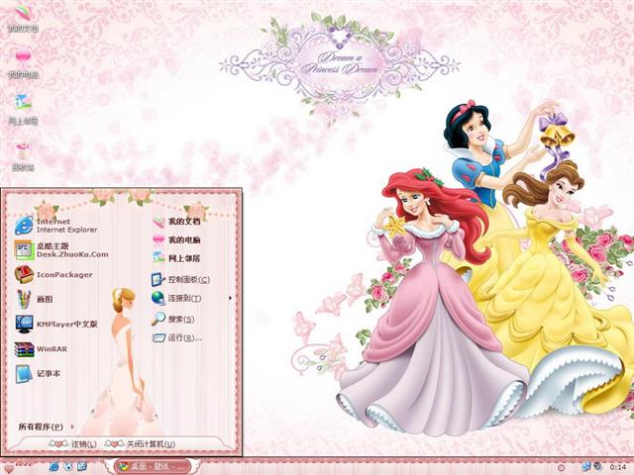Open 回收站 recycle bin desktop icon
This screenshot has width=634, height=475.
24,156
